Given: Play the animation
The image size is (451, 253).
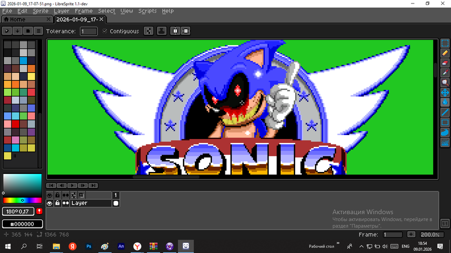Looking at the screenshot, I should (x=72, y=185).
